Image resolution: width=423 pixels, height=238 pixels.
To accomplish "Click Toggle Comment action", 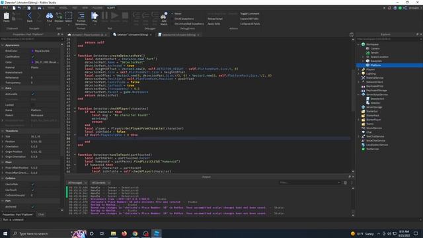I will point(250,13).
